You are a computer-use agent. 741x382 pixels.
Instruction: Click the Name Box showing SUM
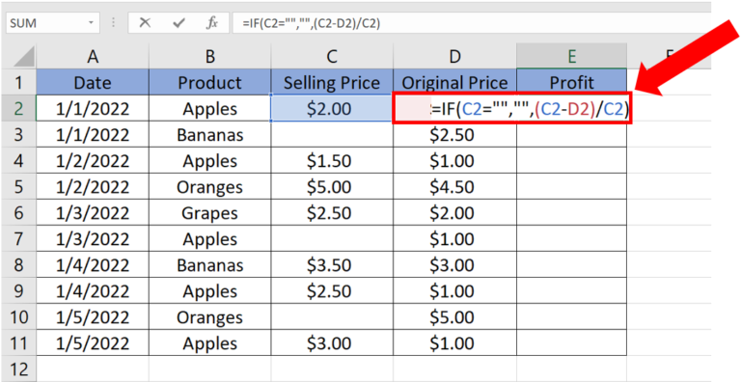pos(53,23)
